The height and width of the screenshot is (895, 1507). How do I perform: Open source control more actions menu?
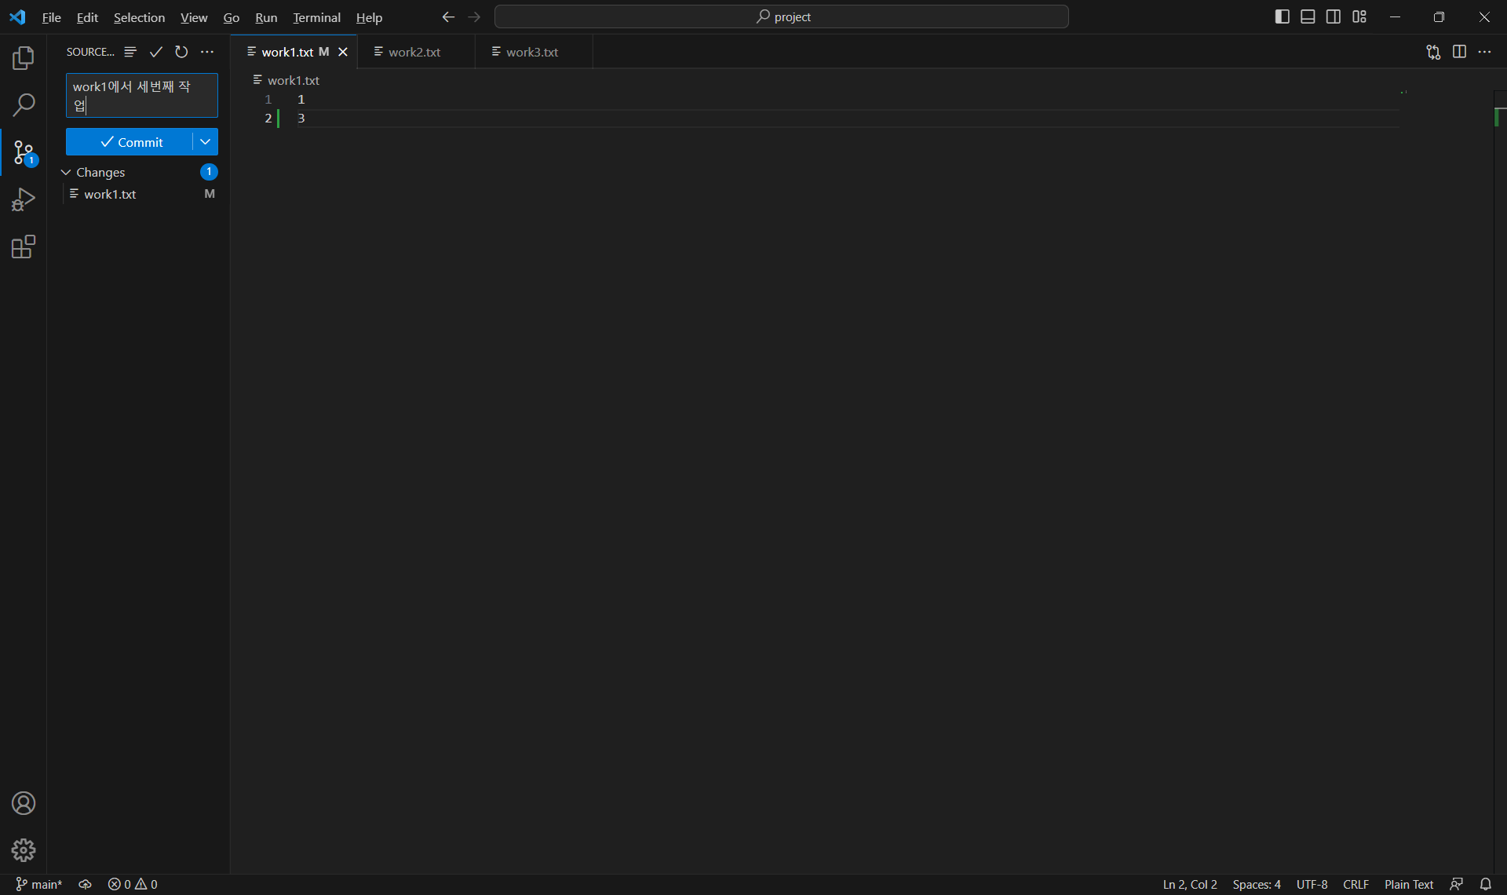[207, 52]
